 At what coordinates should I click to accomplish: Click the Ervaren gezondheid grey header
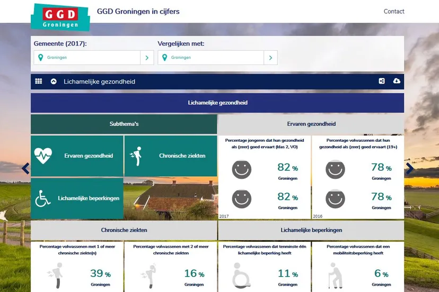(311, 124)
